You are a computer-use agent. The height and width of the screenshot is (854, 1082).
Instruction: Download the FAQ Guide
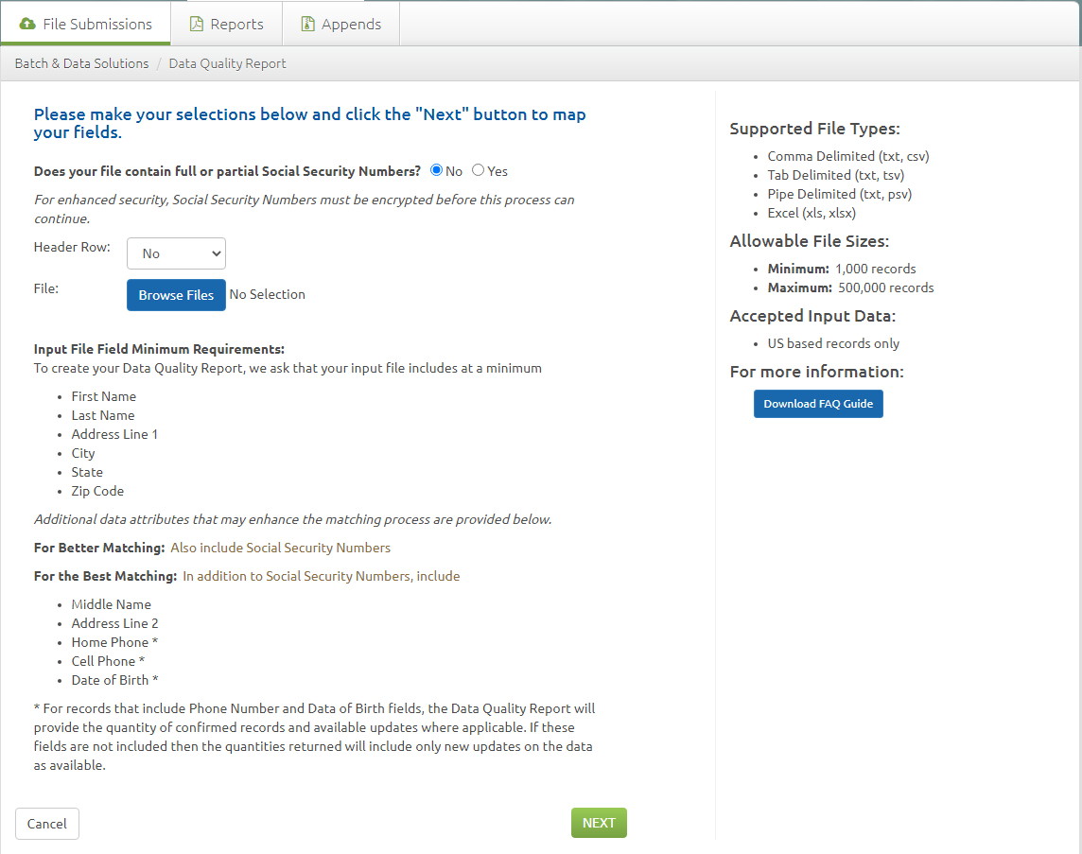tap(818, 404)
